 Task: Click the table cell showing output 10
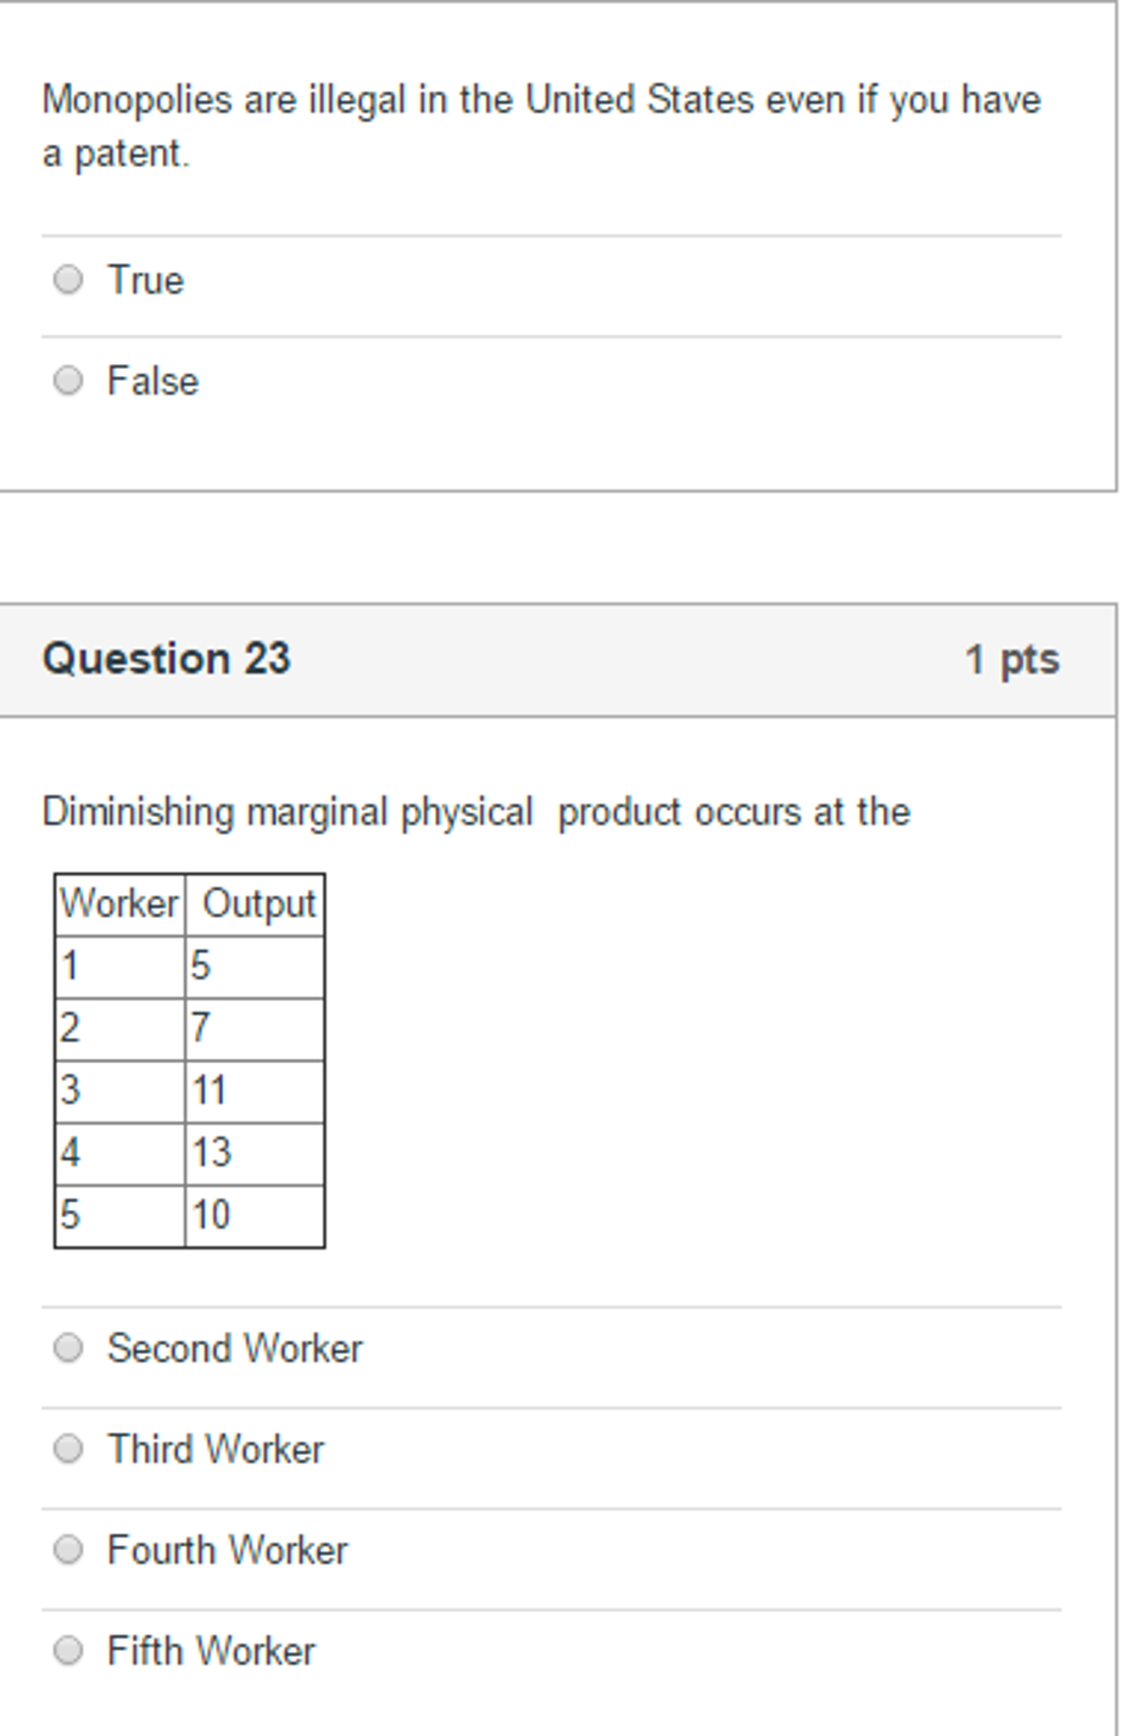pyautogui.click(x=254, y=1215)
